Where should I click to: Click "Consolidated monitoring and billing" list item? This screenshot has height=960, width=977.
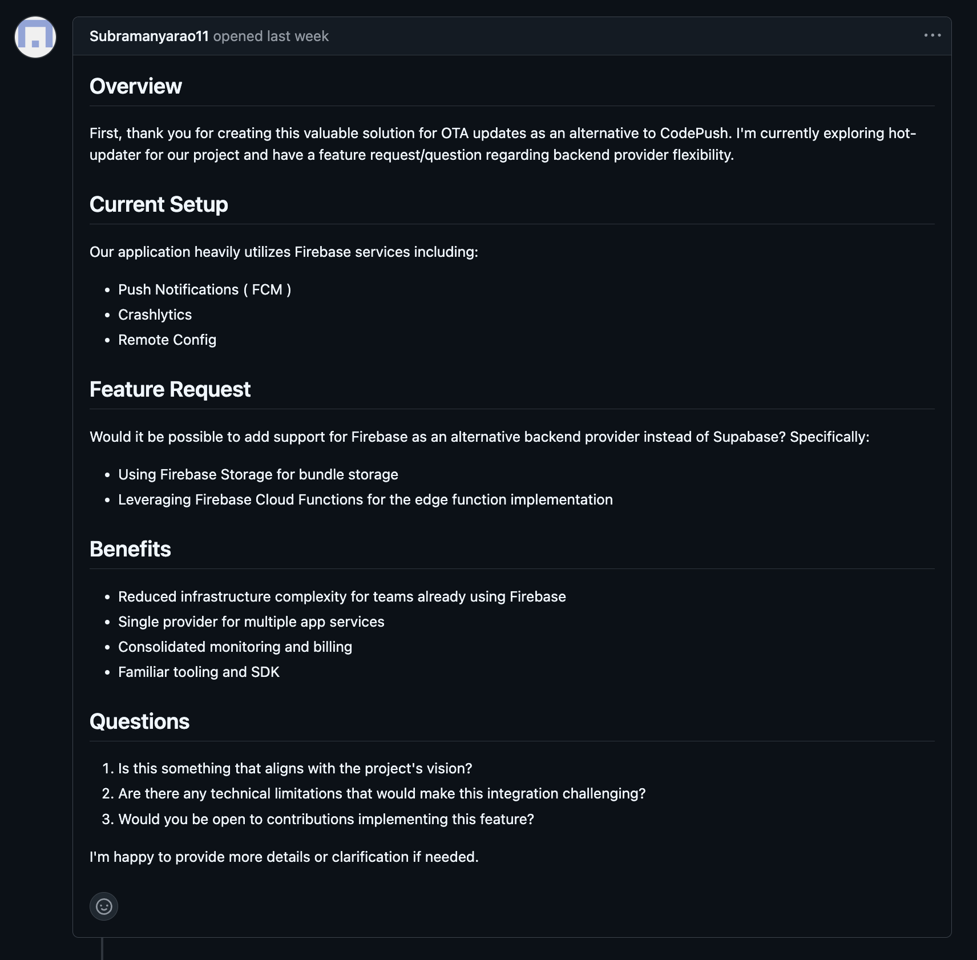(x=235, y=647)
